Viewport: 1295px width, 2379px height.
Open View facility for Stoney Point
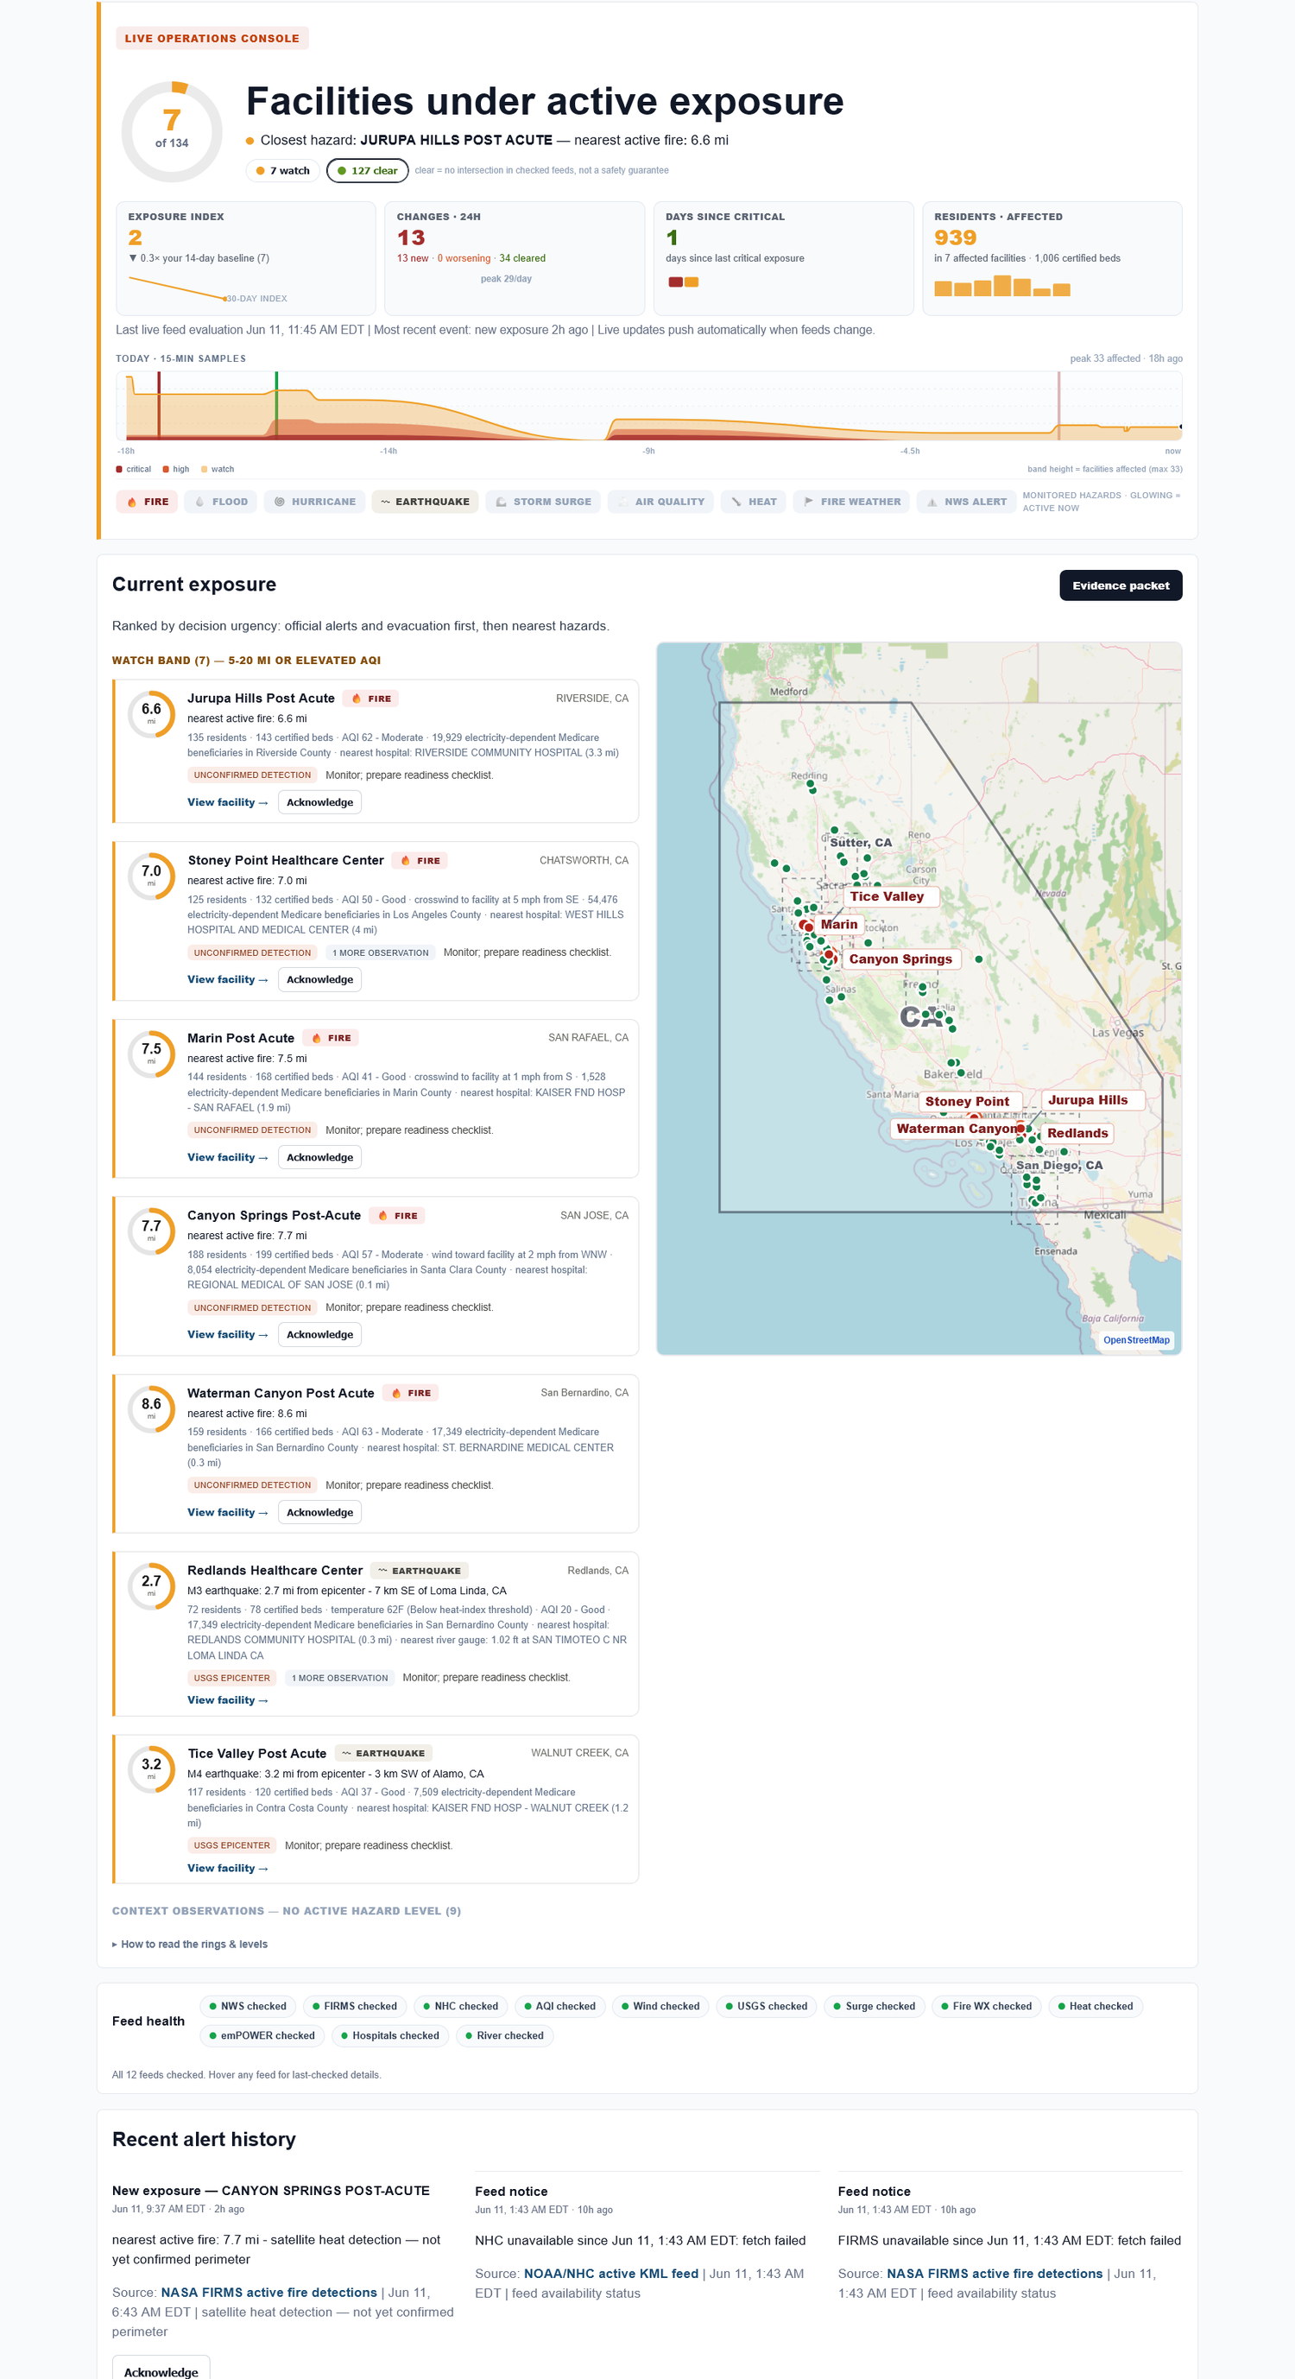tap(227, 980)
